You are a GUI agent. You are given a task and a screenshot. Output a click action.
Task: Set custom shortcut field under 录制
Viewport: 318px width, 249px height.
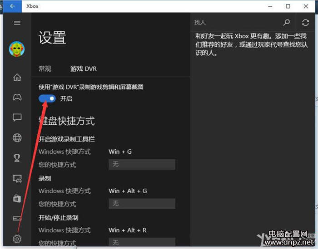click(x=142, y=204)
